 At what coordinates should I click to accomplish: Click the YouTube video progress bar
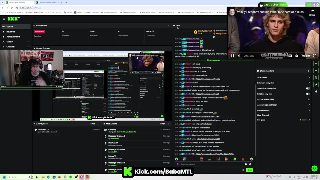click(273, 52)
